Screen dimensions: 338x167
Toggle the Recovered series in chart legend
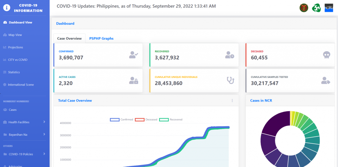(171, 120)
